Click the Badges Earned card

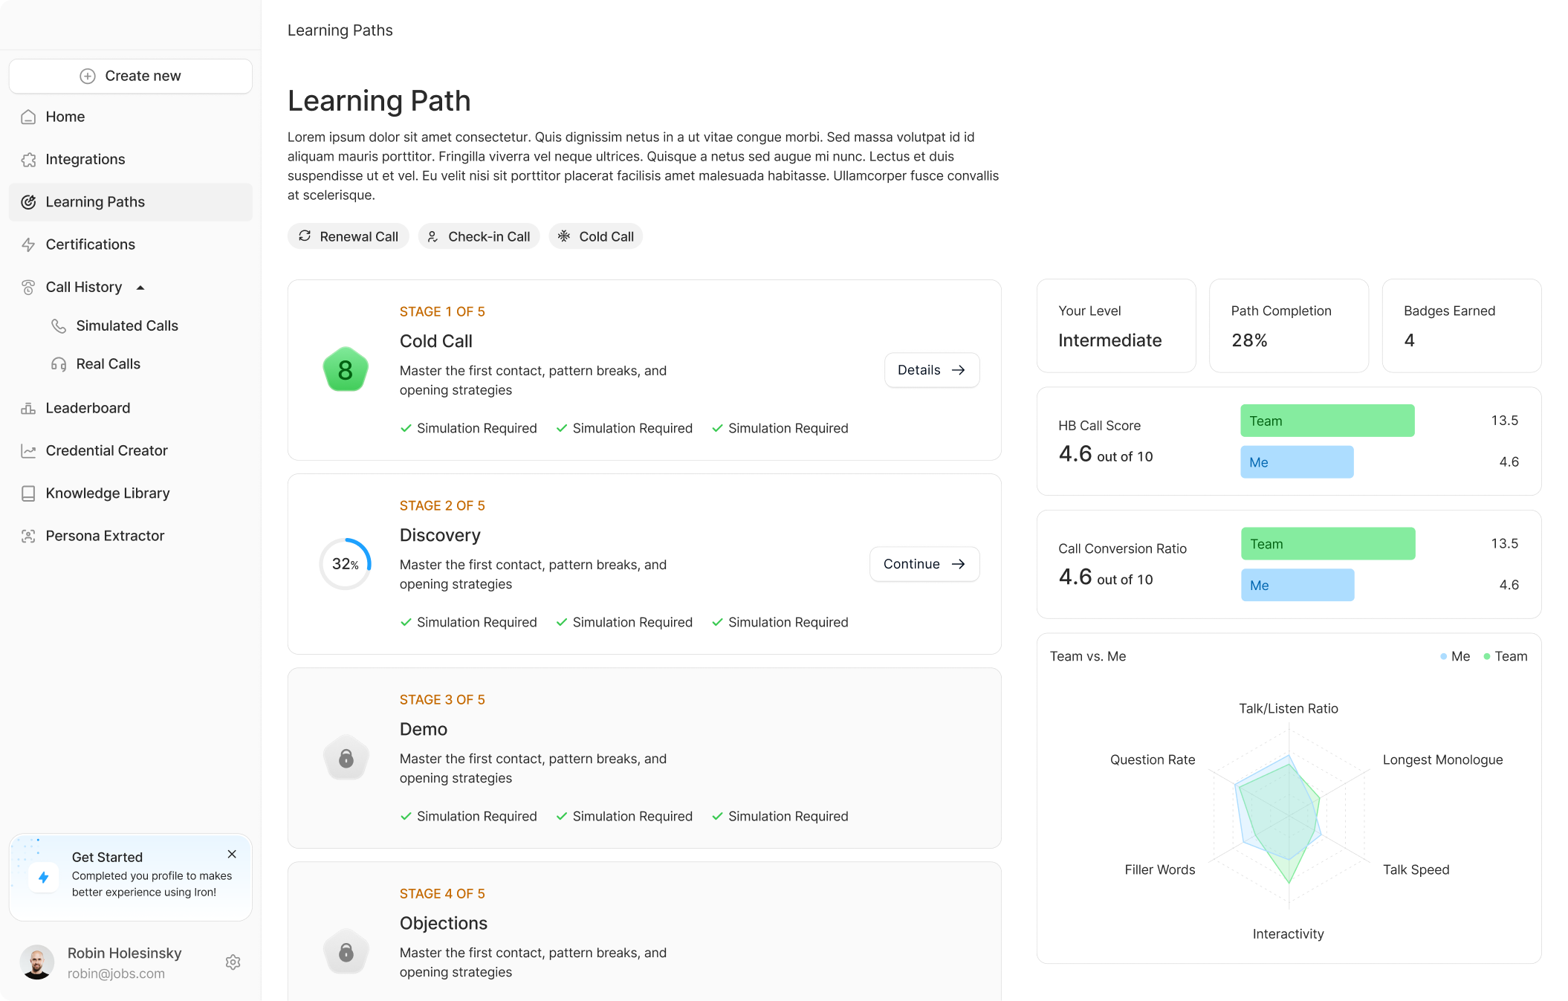tap(1461, 325)
